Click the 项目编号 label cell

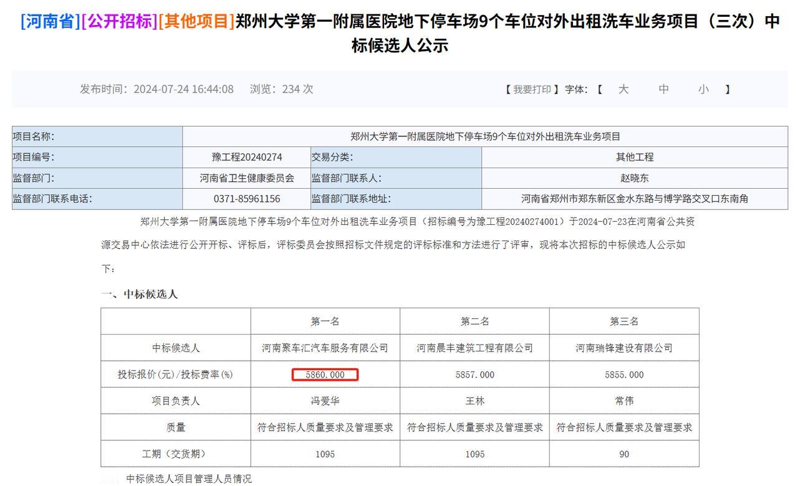97,157
